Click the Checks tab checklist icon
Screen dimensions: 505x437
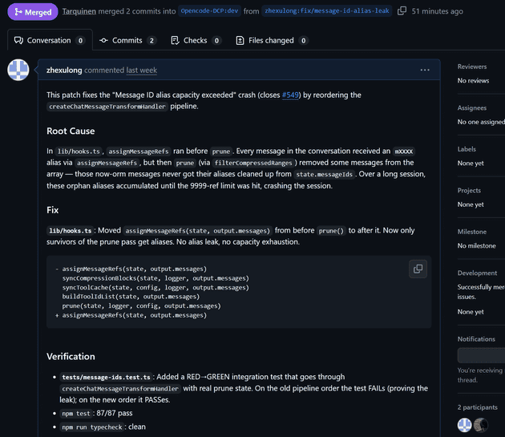coord(175,40)
